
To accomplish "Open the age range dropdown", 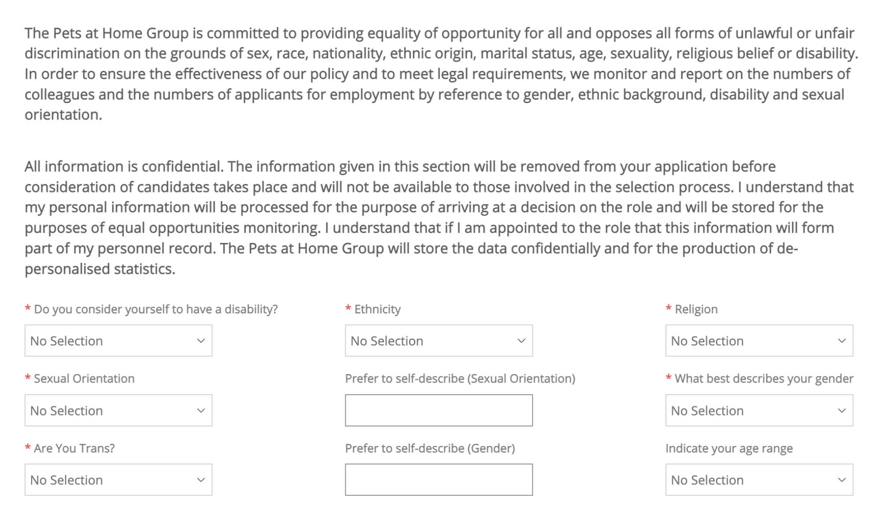I will pyautogui.click(x=759, y=480).
